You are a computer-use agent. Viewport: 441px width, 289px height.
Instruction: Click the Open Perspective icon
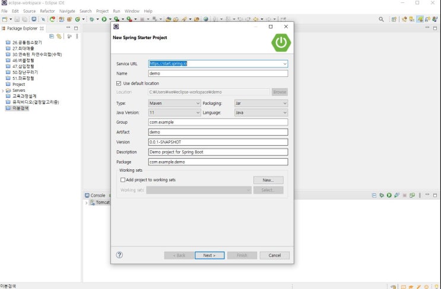pos(394,20)
